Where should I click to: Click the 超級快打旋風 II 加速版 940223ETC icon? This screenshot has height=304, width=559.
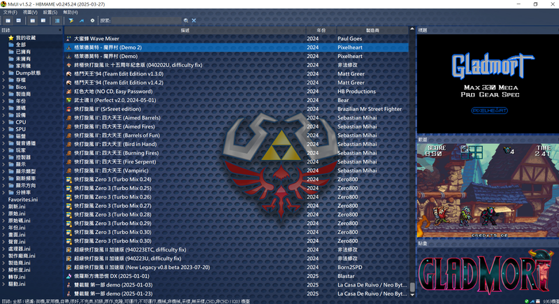[68, 249]
